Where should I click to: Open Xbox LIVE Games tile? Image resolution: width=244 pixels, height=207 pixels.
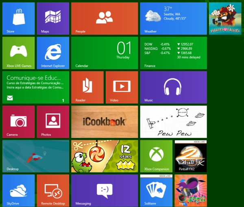click(19, 53)
